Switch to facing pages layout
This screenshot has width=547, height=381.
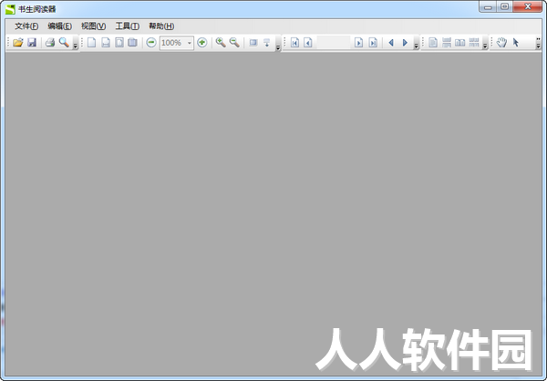click(460, 43)
